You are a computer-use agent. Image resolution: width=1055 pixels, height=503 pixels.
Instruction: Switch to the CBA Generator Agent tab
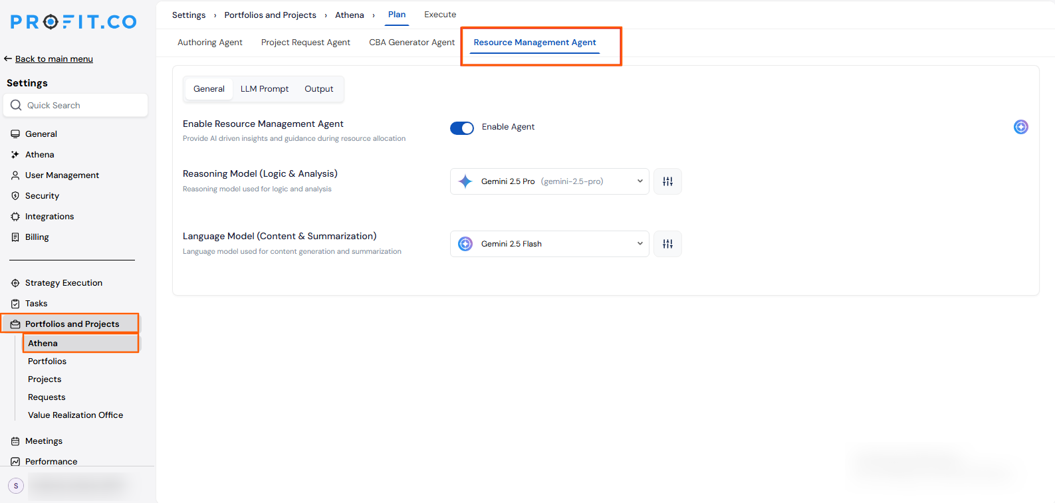[x=412, y=43]
